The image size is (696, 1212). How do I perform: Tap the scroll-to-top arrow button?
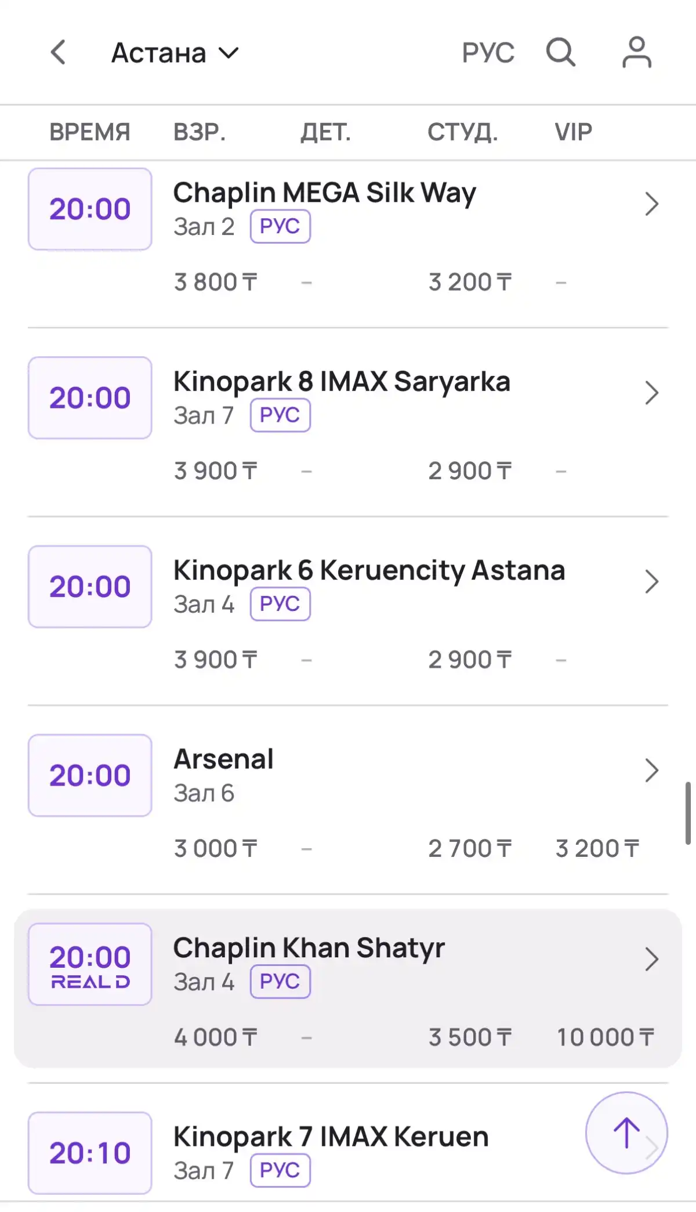626,1133
